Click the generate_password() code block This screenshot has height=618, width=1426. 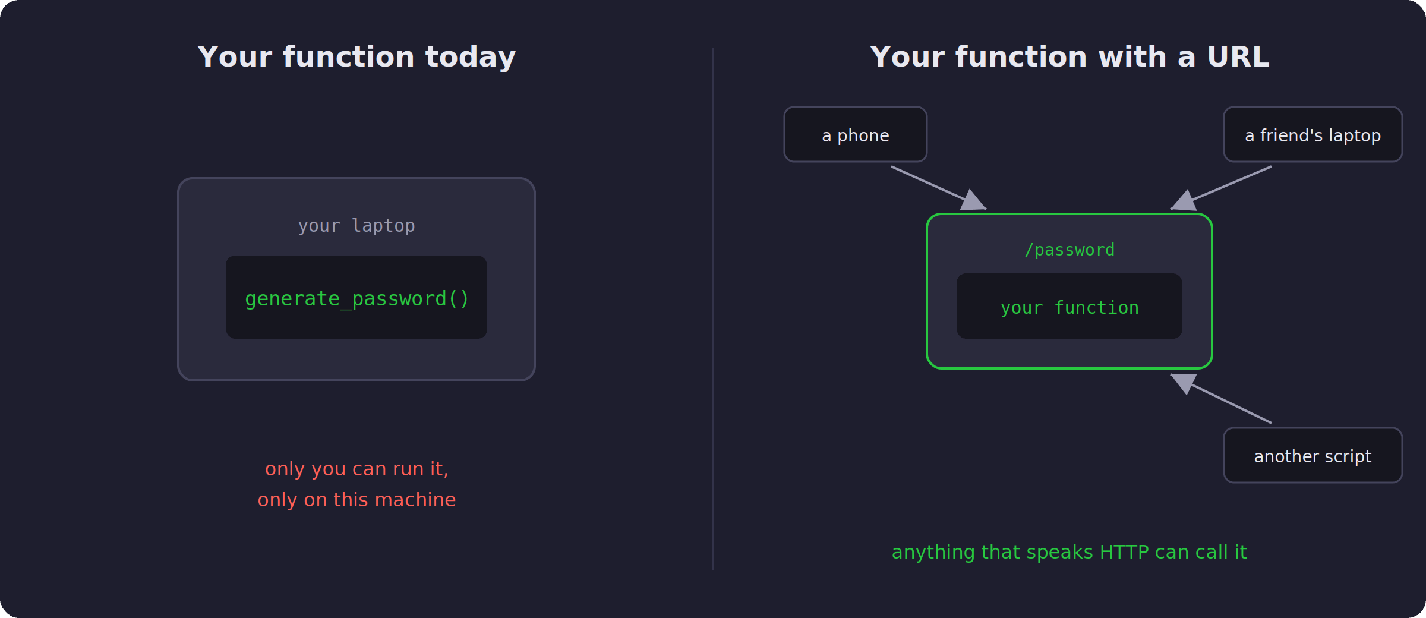(x=356, y=297)
